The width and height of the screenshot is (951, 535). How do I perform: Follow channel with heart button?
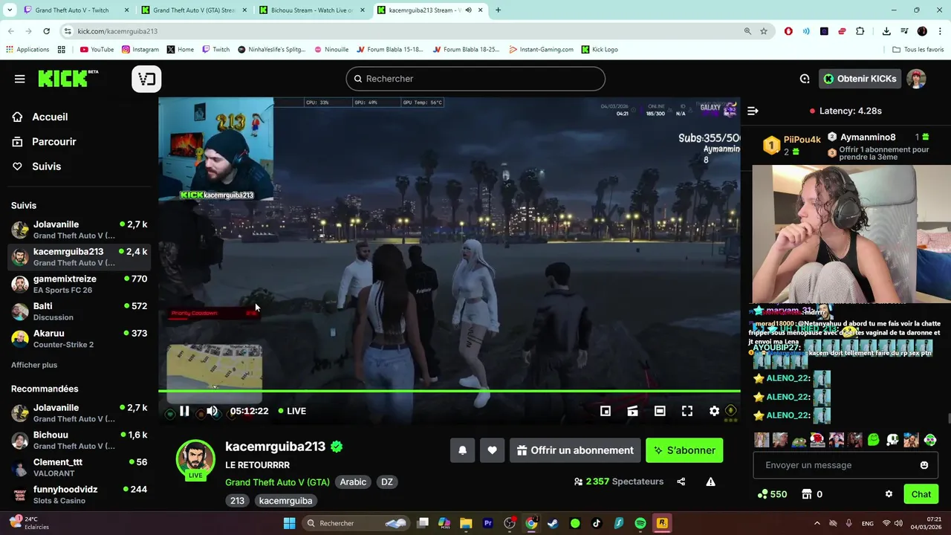492,450
